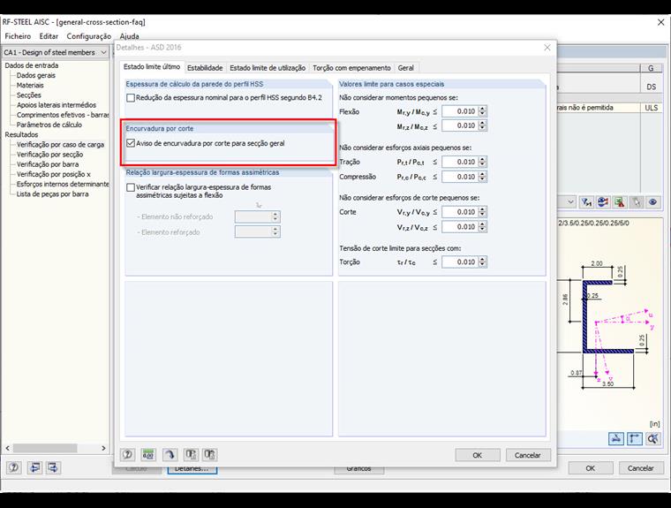Screen dimensions: 671x508
Task: Open the Configuração menu
Action: tap(88, 36)
